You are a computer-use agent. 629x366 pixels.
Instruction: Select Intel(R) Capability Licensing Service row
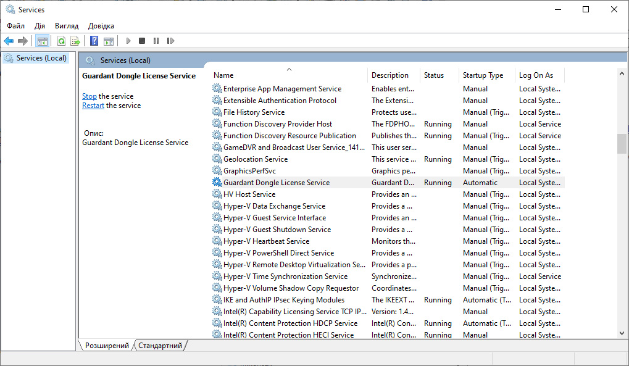[388, 312]
